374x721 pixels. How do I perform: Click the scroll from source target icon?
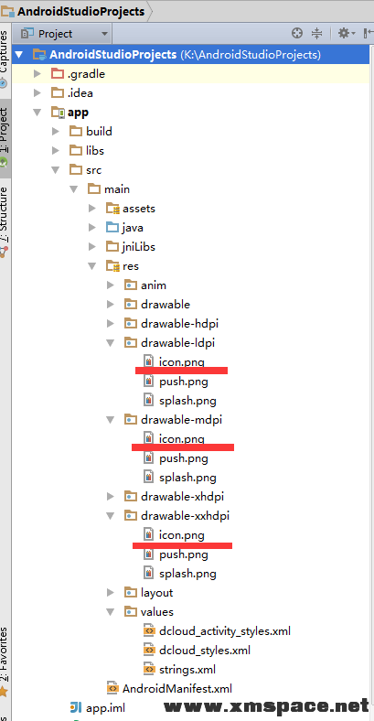click(x=297, y=33)
